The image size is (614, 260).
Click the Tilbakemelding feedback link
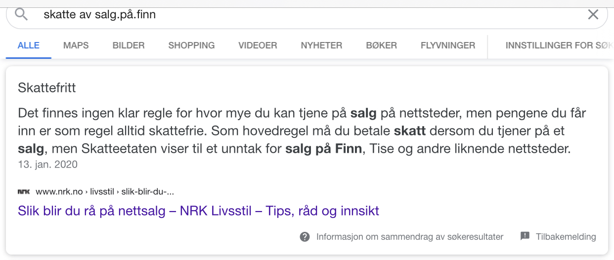566,237
